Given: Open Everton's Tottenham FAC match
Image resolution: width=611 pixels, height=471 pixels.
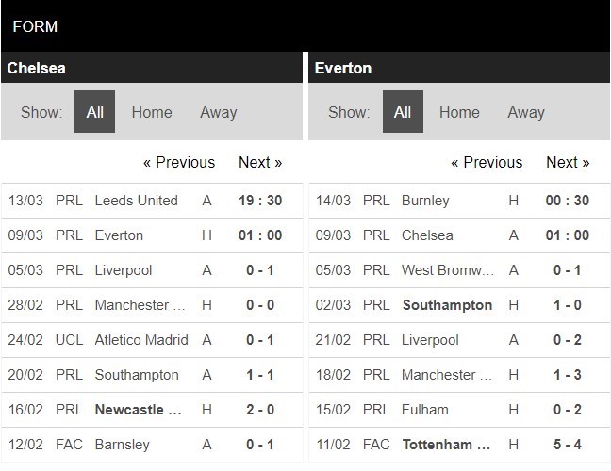Looking at the screenshot, I should pos(448,445).
